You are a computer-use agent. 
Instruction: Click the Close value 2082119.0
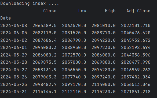[x=45, y=33]
